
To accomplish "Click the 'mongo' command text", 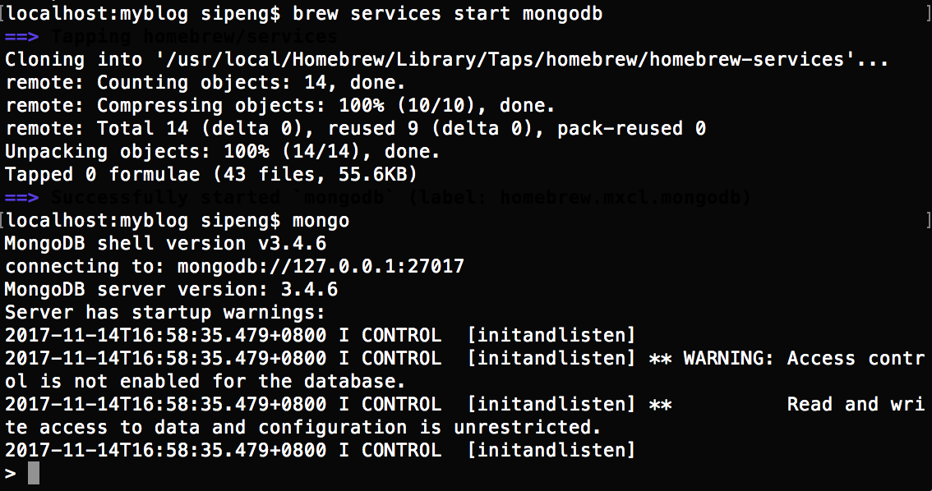I will (x=321, y=221).
